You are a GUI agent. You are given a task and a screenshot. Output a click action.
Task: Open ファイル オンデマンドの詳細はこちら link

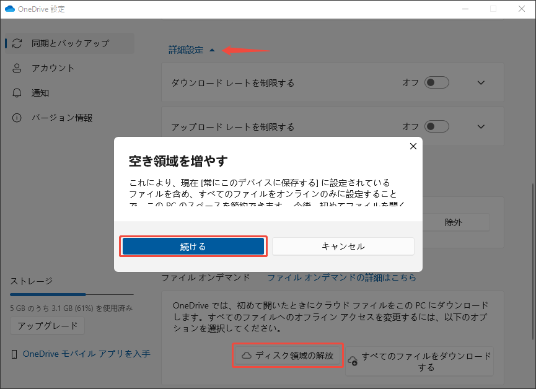pyautogui.click(x=341, y=278)
